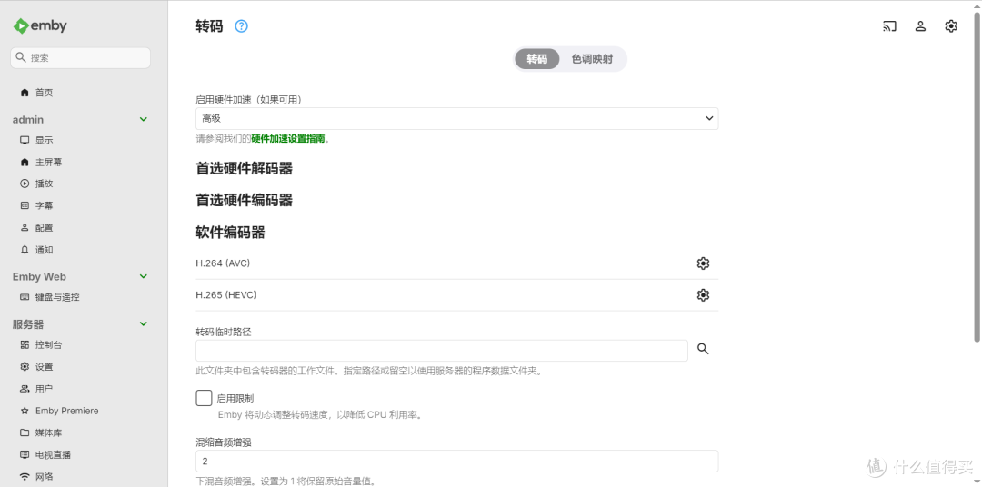Click the play icon beside 播放
Viewport: 982px width, 487px height.
25,184
